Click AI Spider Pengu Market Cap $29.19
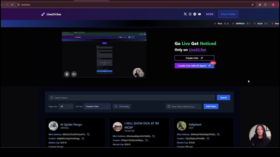 (x=57, y=142)
